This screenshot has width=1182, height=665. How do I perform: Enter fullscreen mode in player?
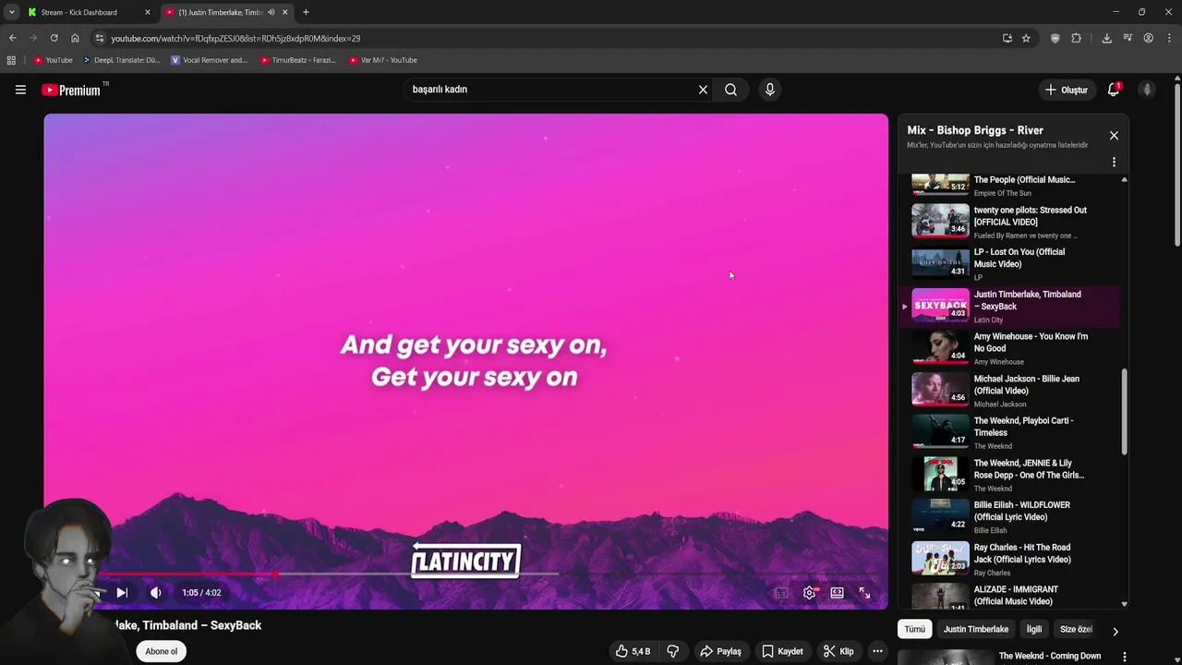(x=864, y=593)
